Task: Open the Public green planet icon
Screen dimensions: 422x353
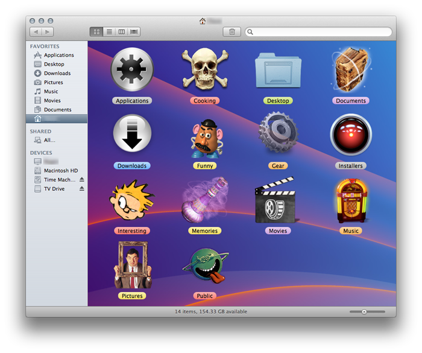Action: point(206,266)
